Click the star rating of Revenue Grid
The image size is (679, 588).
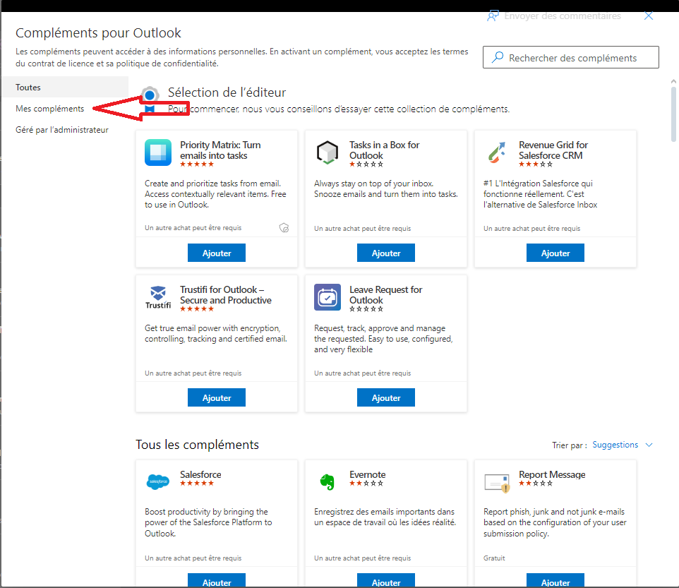point(536,164)
